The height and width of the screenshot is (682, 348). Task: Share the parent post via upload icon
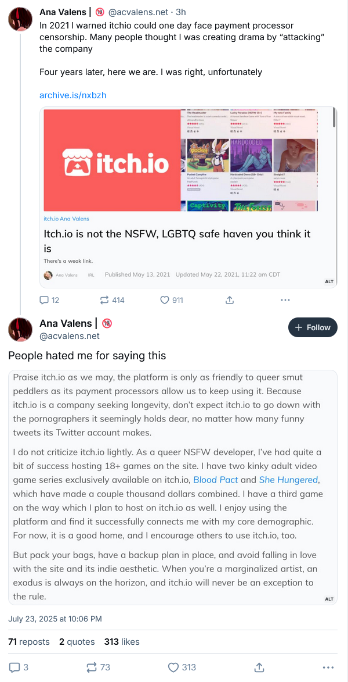tap(229, 300)
